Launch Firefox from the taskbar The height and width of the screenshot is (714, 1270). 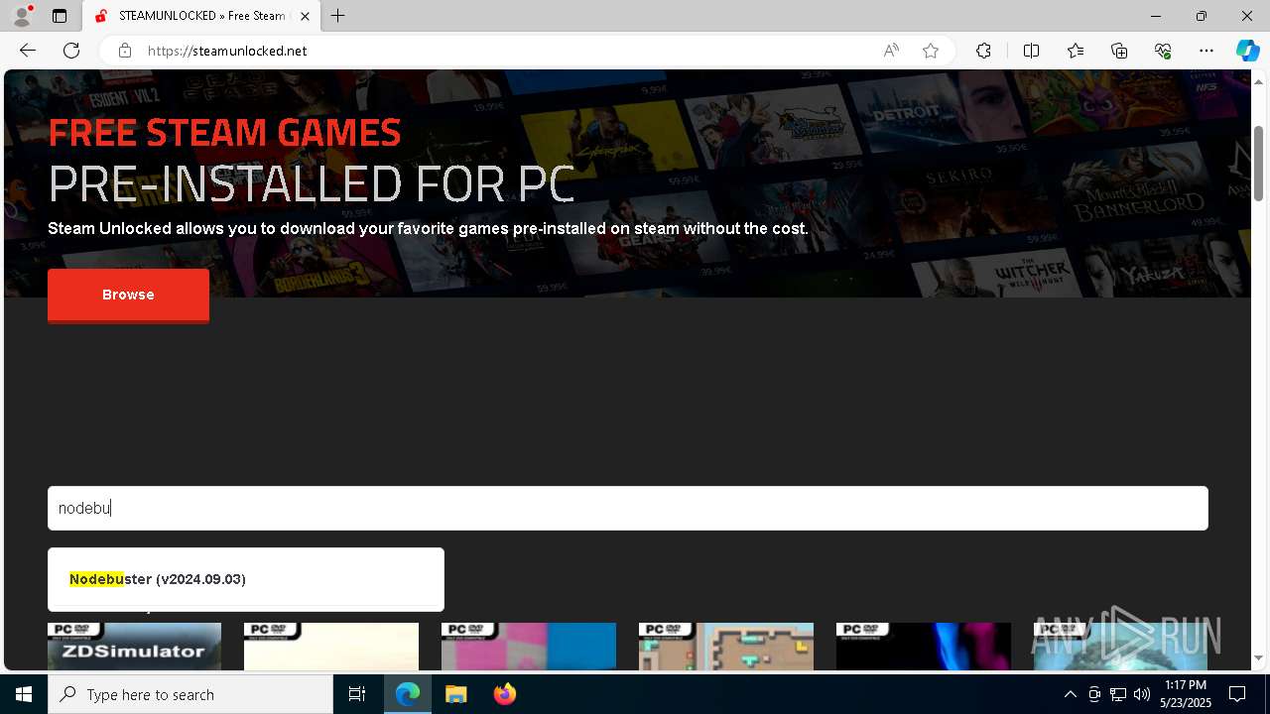(504, 694)
